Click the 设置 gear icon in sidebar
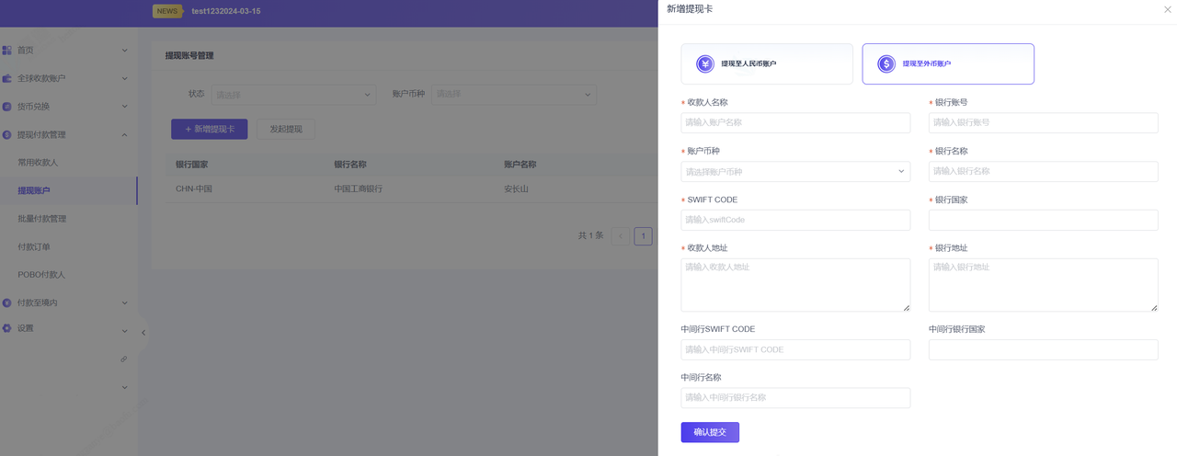 pyautogui.click(x=7, y=328)
